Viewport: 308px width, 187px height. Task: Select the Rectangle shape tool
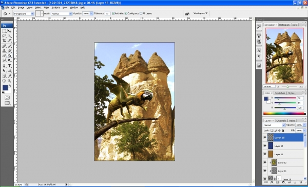(x=9, y=70)
